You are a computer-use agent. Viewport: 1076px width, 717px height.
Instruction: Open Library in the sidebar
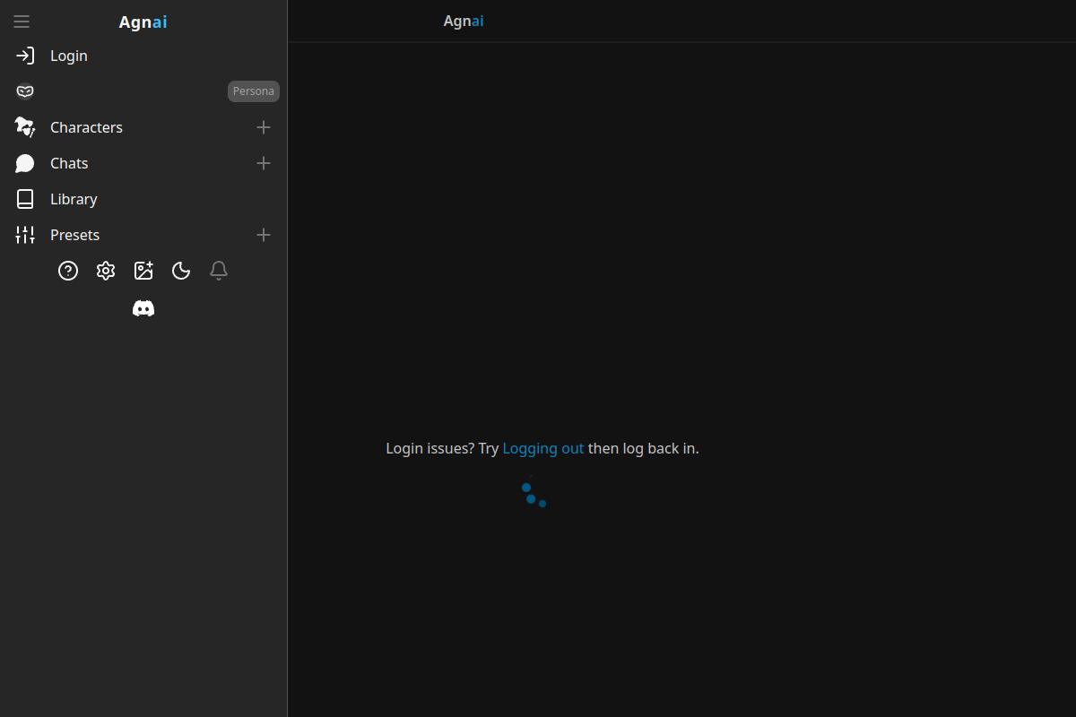point(74,199)
